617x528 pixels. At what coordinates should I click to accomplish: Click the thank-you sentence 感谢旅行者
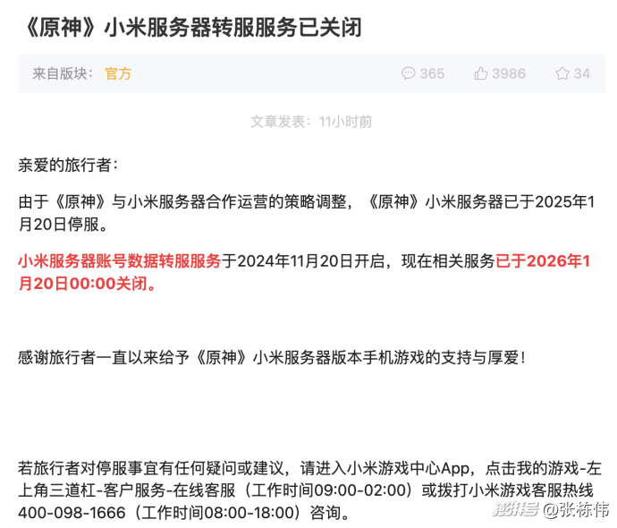pos(272,357)
